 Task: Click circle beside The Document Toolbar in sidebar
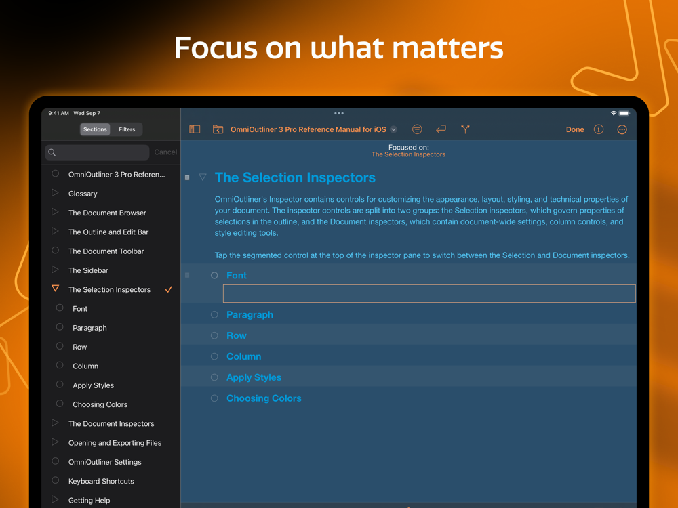56,250
